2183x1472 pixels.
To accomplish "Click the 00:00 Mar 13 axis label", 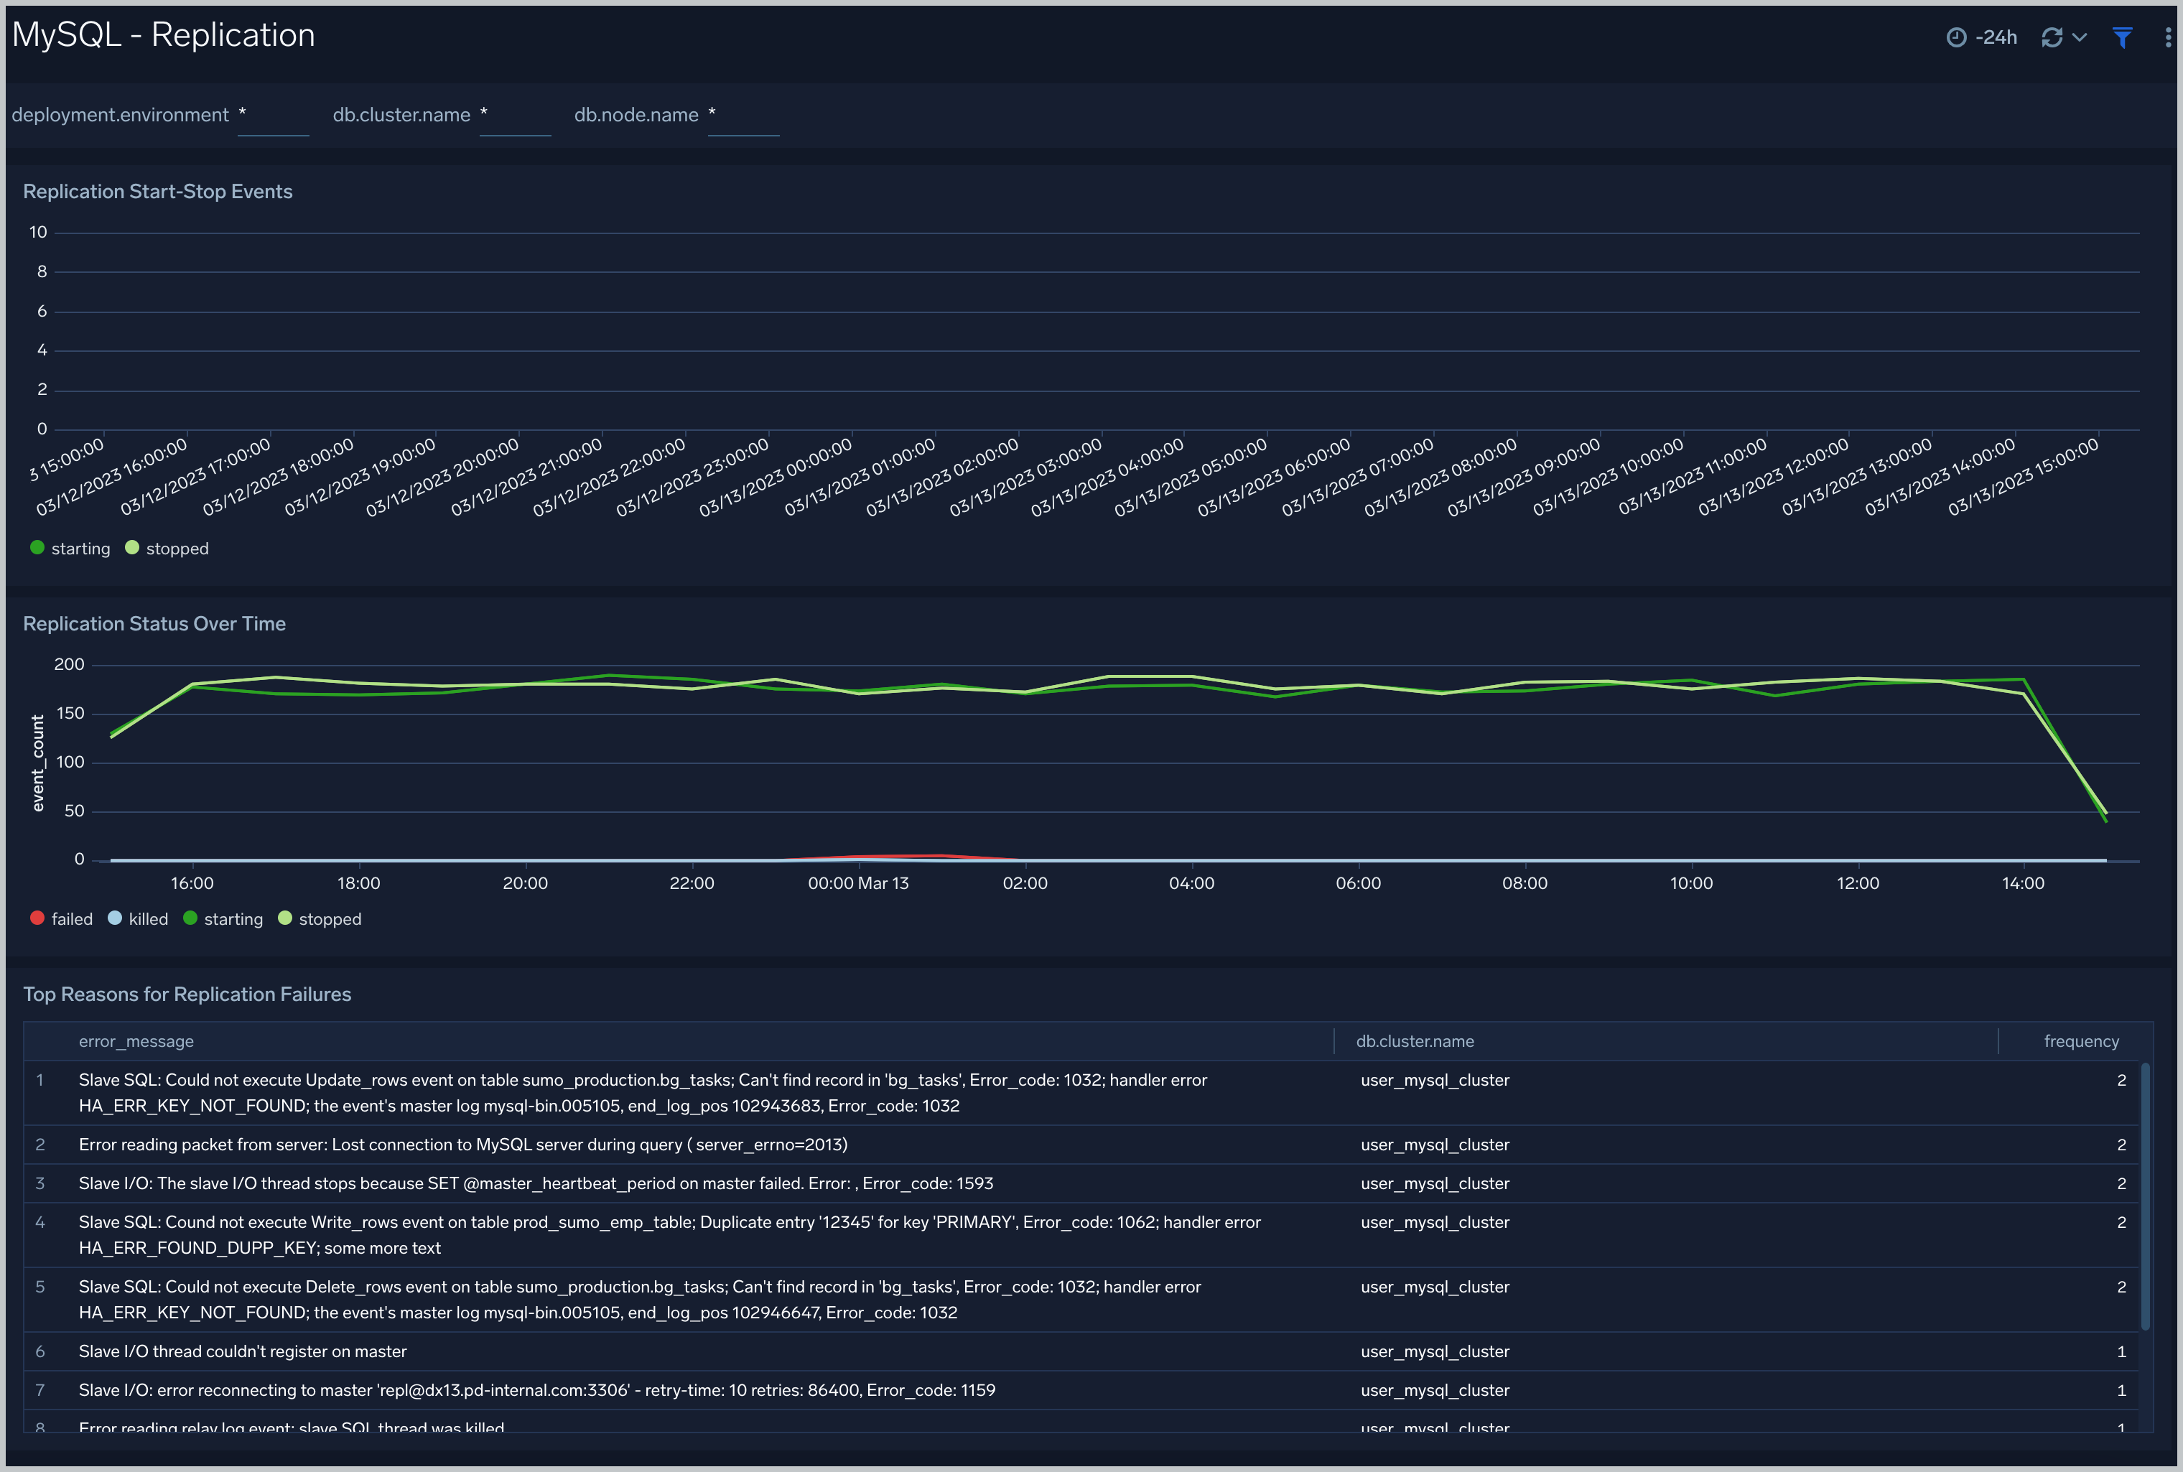I will tap(858, 883).
